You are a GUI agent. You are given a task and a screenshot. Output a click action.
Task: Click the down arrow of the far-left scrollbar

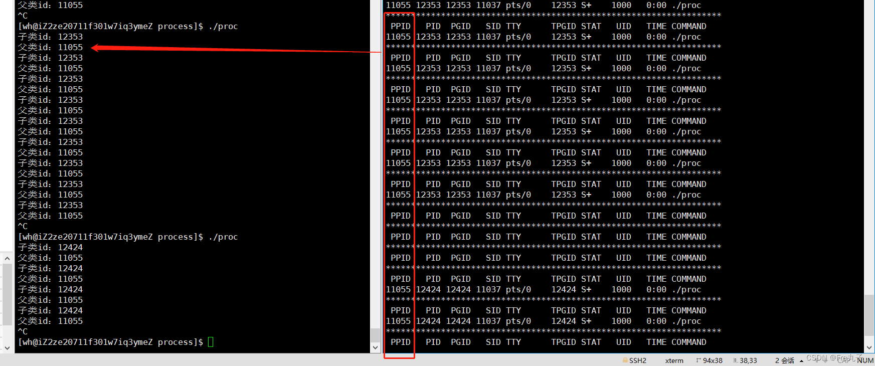7,347
